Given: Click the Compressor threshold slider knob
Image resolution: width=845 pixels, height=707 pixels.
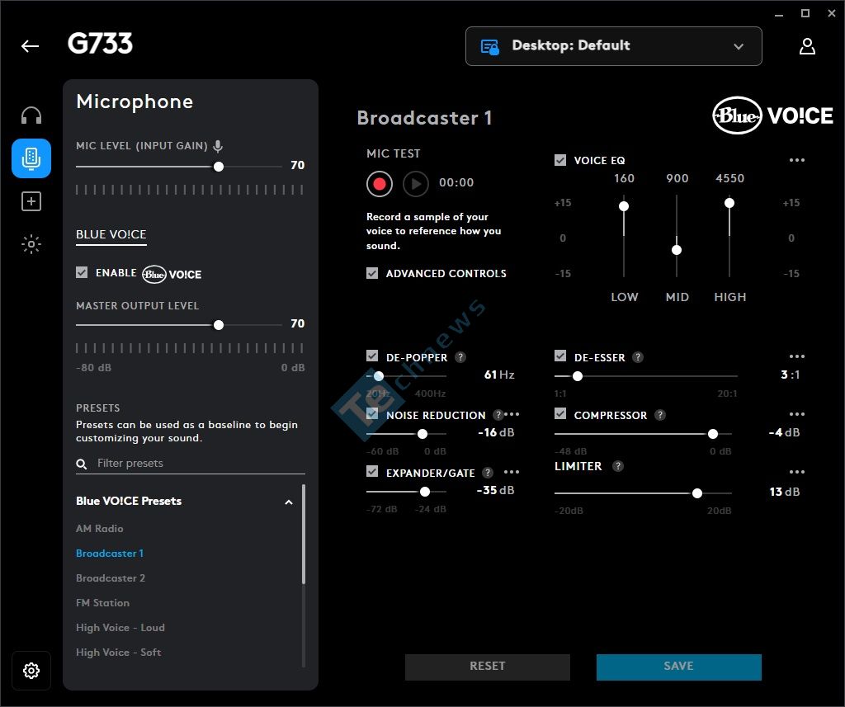Looking at the screenshot, I should pyautogui.click(x=712, y=434).
